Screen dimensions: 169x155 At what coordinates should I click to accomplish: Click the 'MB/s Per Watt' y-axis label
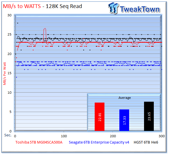tap(5, 74)
